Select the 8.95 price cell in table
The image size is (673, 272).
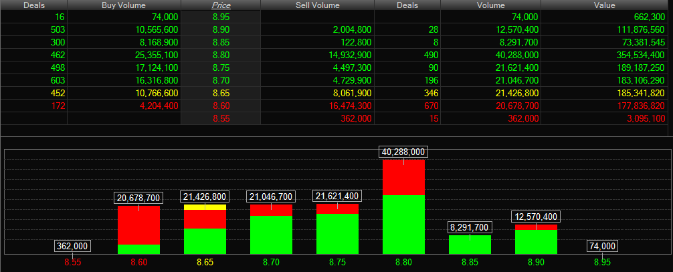[221, 17]
